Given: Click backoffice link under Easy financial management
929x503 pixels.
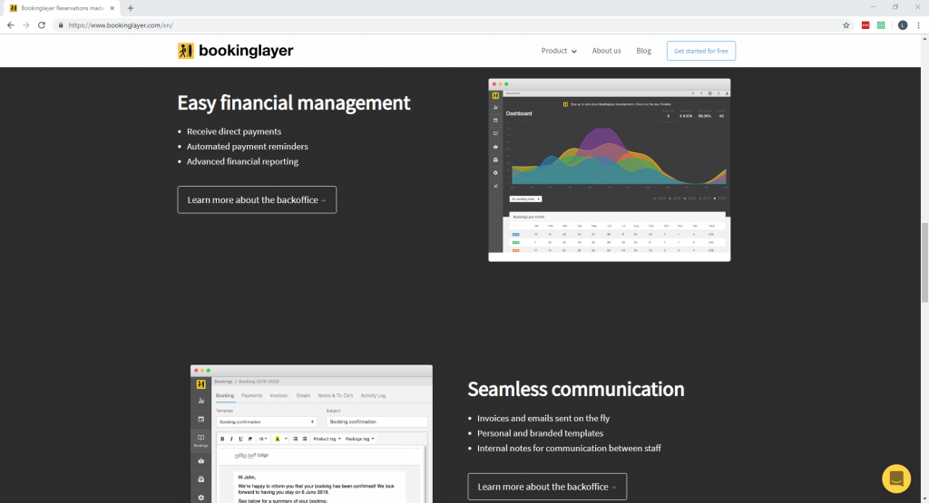Looking at the screenshot, I should (257, 199).
